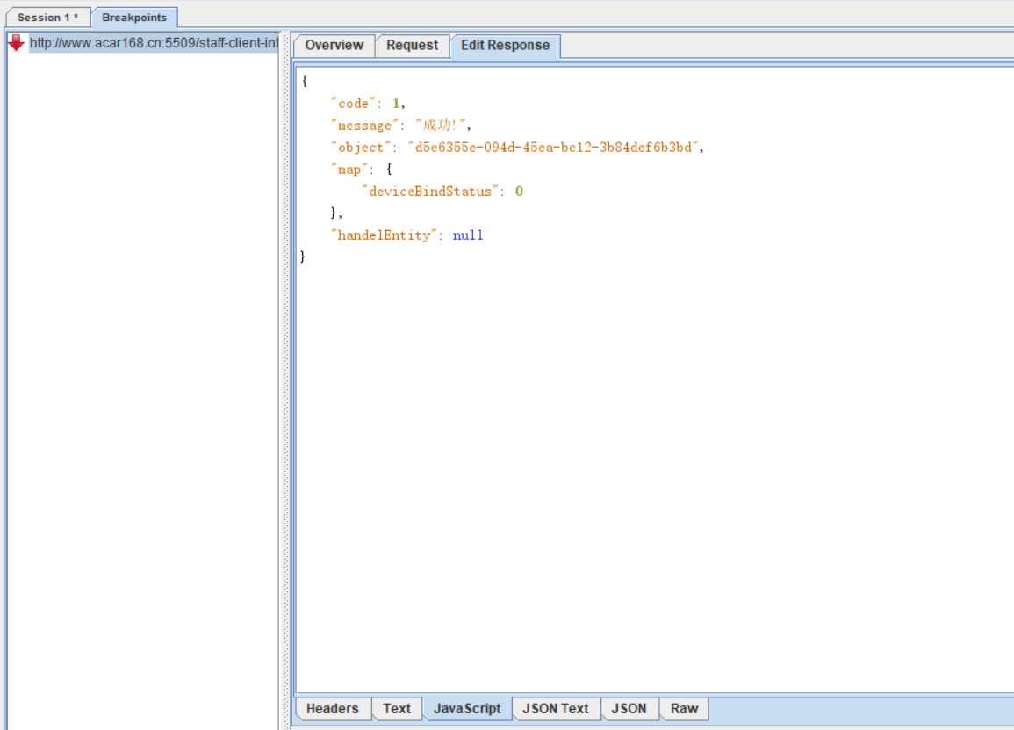Click the null value of handelEntity
This screenshot has height=730, width=1014.
click(x=468, y=235)
